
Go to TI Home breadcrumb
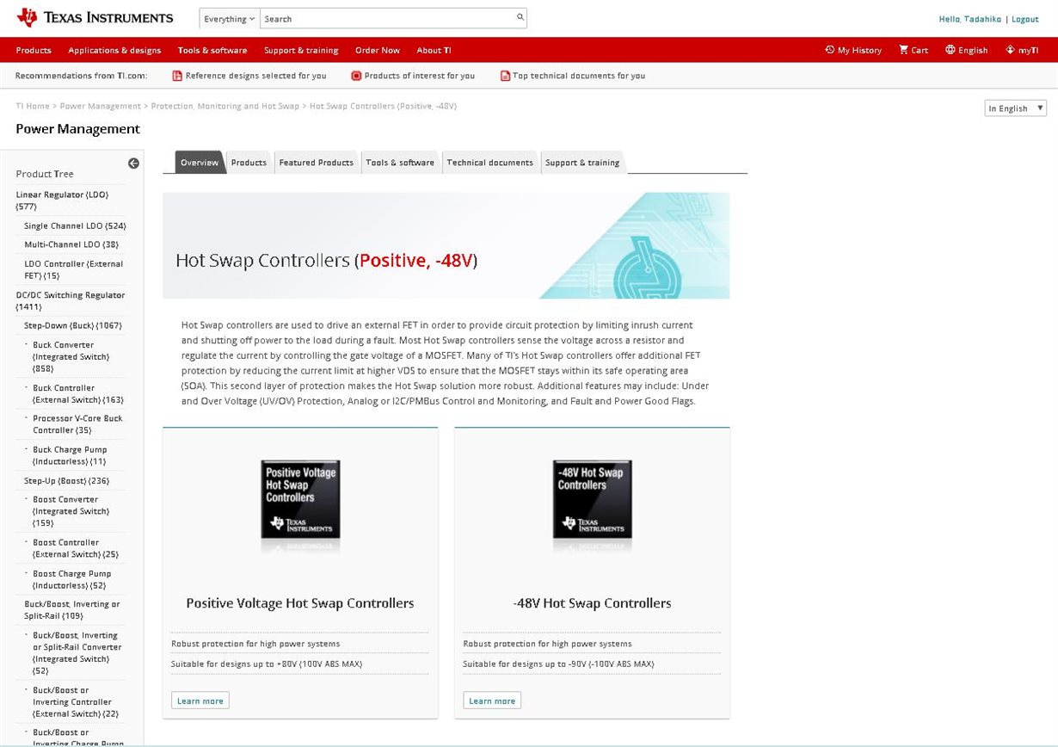click(x=33, y=106)
